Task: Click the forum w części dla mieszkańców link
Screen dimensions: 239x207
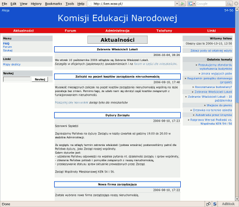Action: pyautogui.click(x=155, y=64)
